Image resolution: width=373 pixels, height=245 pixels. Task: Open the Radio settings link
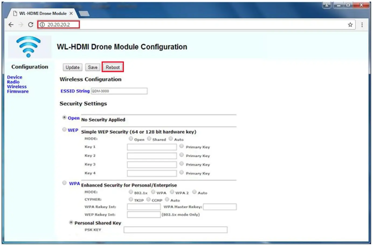pos(13,82)
